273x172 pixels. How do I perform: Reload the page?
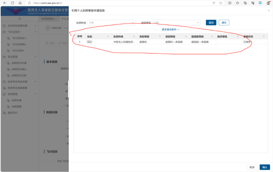12,3
